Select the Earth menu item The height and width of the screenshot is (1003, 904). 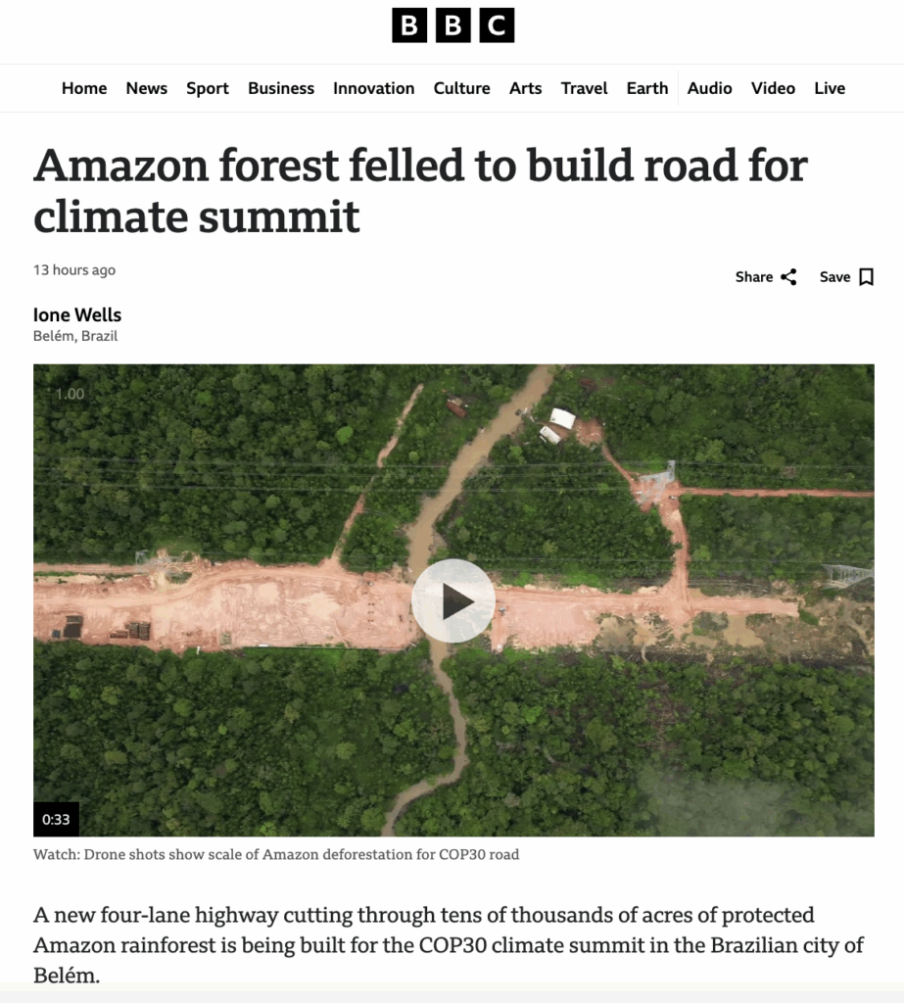[x=647, y=88]
